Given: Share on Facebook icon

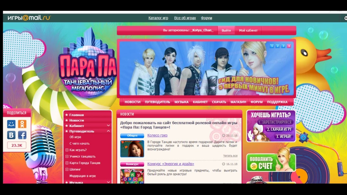Looking at the screenshot, I should coord(22,135).
